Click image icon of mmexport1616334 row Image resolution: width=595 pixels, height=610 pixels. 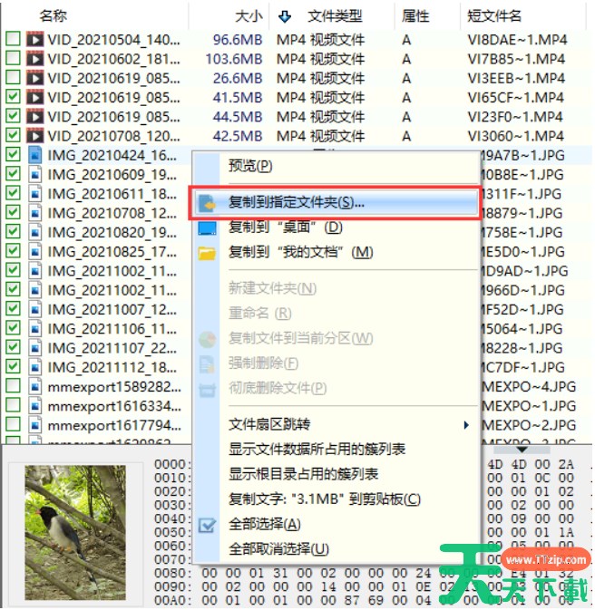[34, 406]
